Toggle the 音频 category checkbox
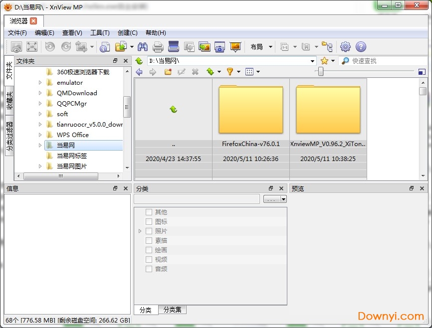 point(149,268)
